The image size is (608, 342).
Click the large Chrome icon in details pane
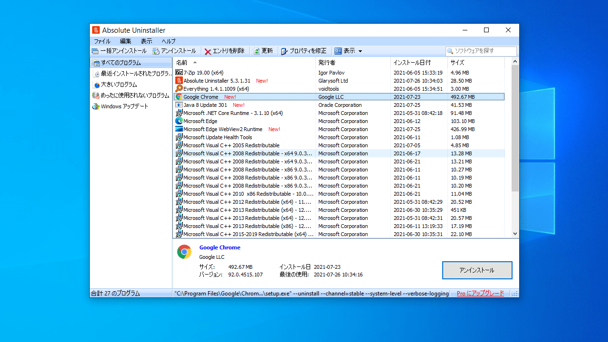click(184, 252)
